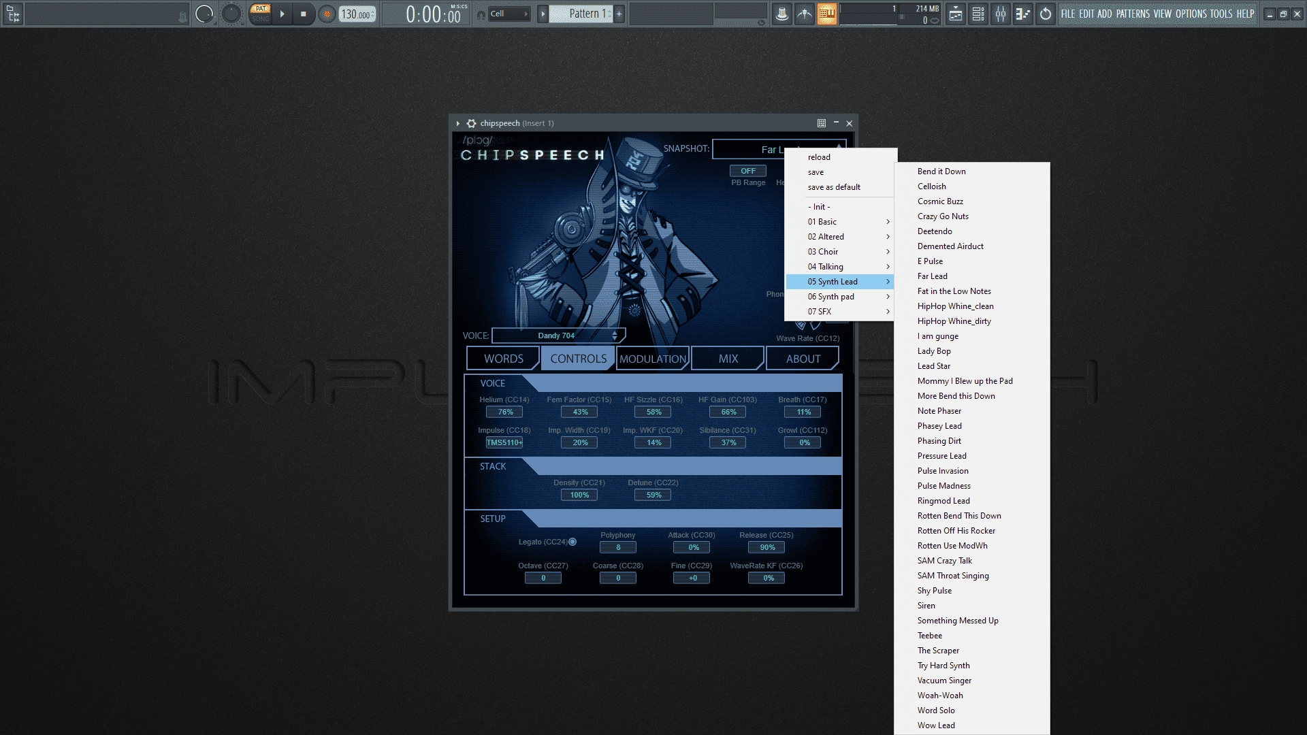Click the Helium 76% value box
1307x735 pixels.
click(504, 412)
